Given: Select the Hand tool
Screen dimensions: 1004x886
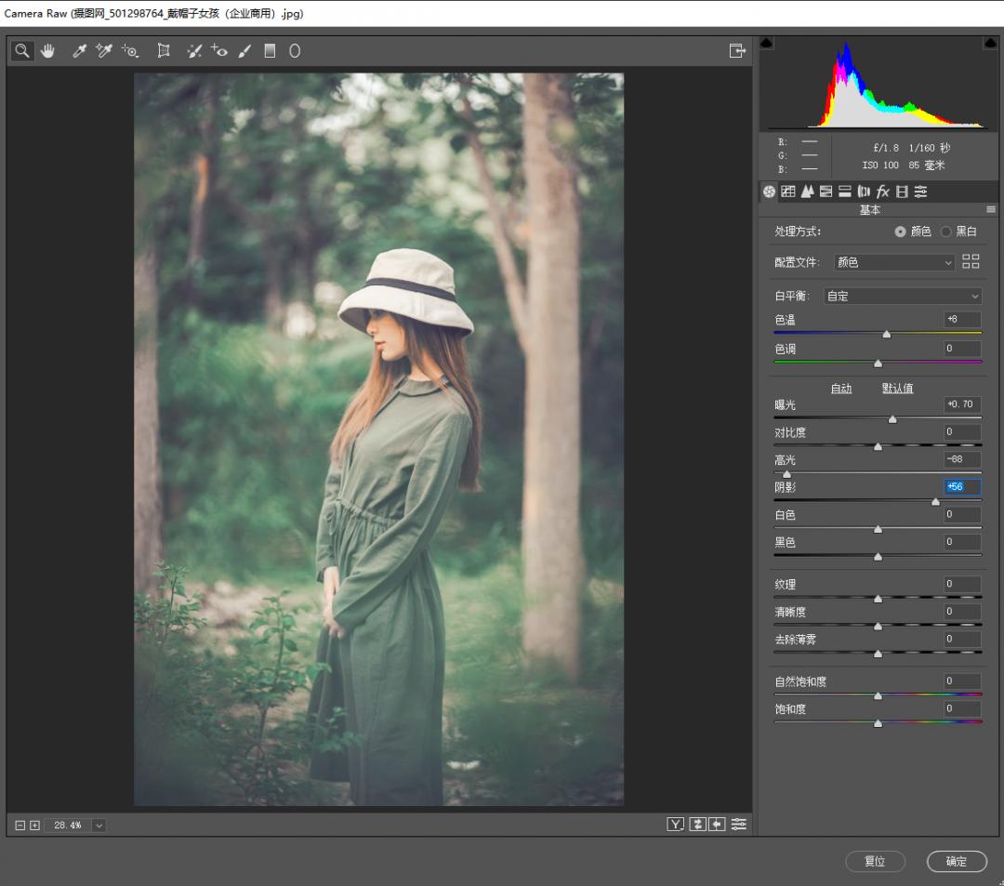Looking at the screenshot, I should (x=47, y=51).
